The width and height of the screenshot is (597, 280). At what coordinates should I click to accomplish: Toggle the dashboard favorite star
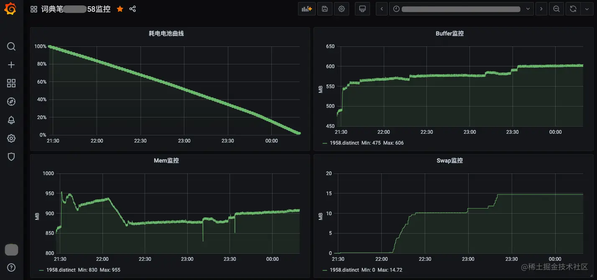coord(120,9)
